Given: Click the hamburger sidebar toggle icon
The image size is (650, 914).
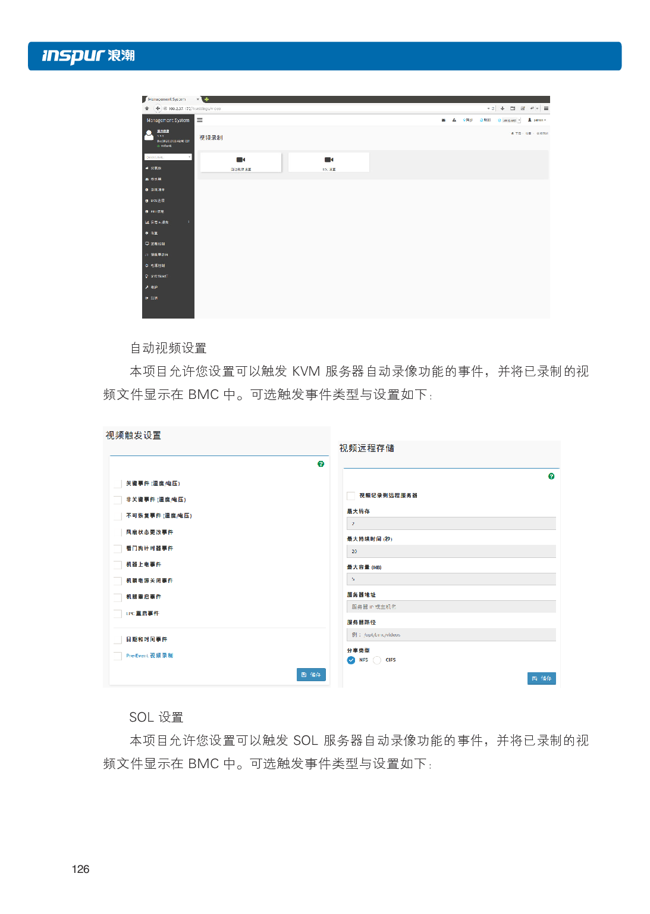Looking at the screenshot, I should [200, 120].
